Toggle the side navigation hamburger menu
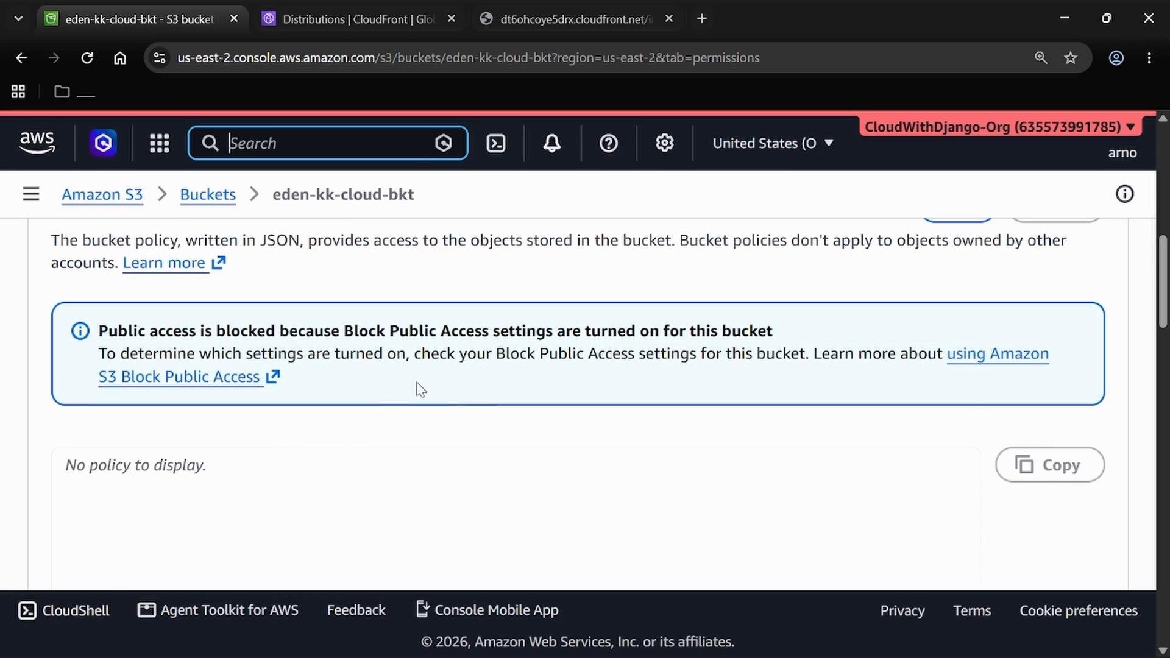The width and height of the screenshot is (1170, 658). coord(31,194)
